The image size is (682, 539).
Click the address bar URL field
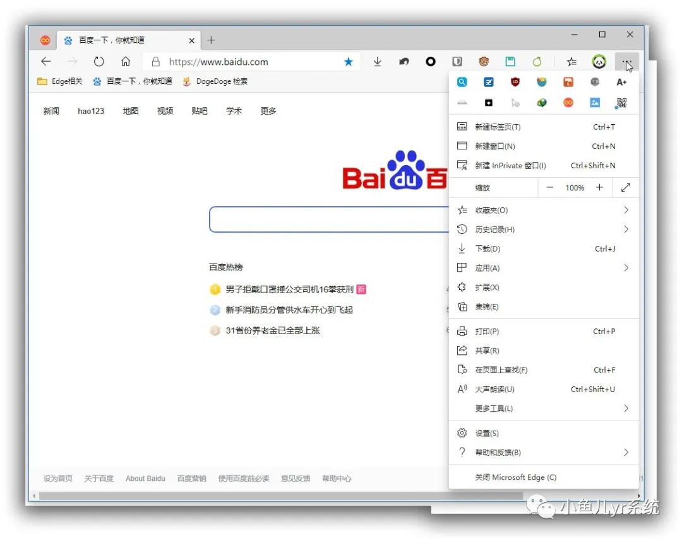(252, 62)
